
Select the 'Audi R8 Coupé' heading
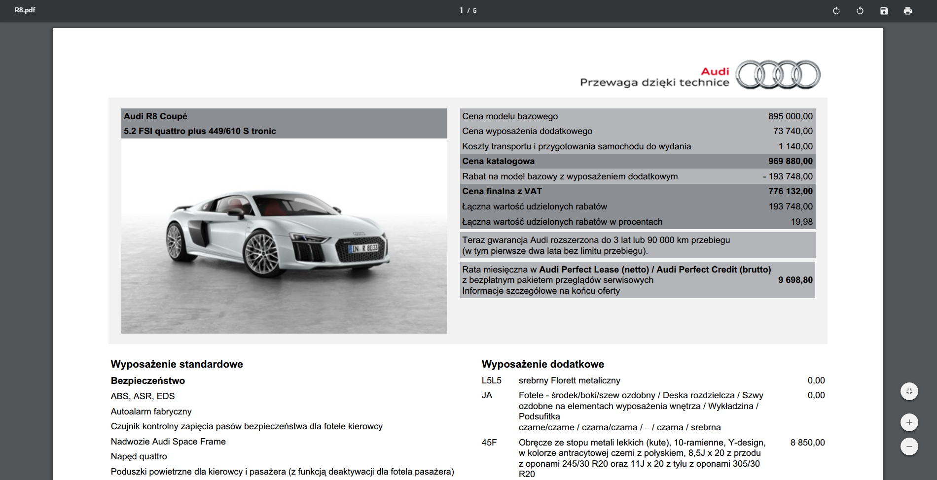click(x=155, y=116)
